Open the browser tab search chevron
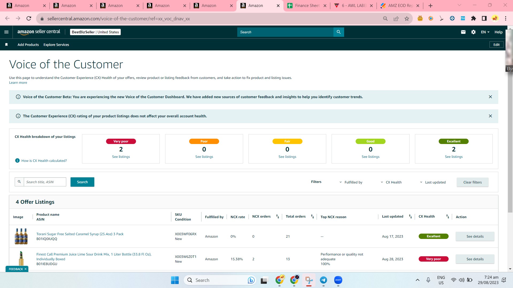 459,5
